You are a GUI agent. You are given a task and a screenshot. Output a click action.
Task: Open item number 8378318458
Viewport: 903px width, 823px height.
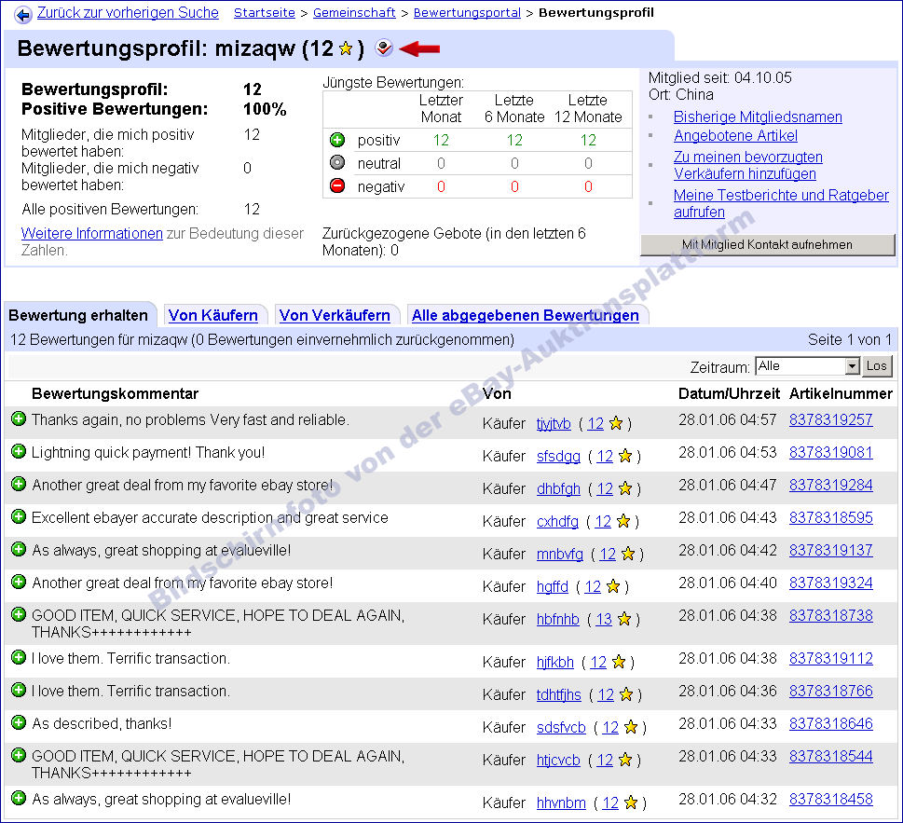click(x=831, y=800)
